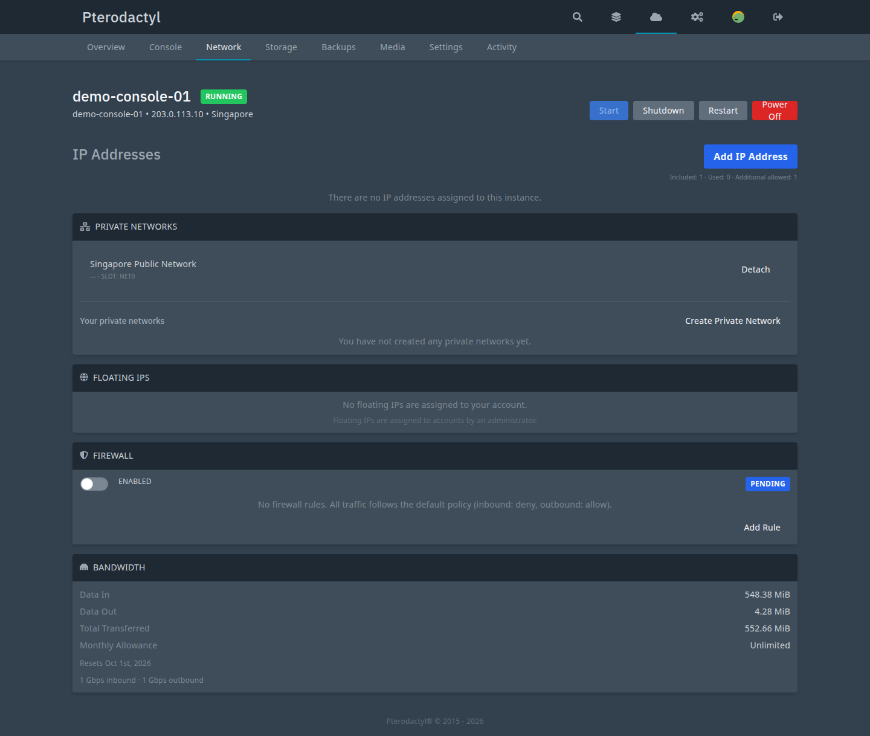The height and width of the screenshot is (736, 870).
Task: Click Add IP Address button
Action: pos(750,157)
